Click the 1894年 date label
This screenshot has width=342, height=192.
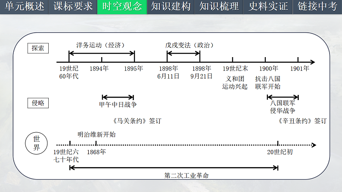[99, 69]
